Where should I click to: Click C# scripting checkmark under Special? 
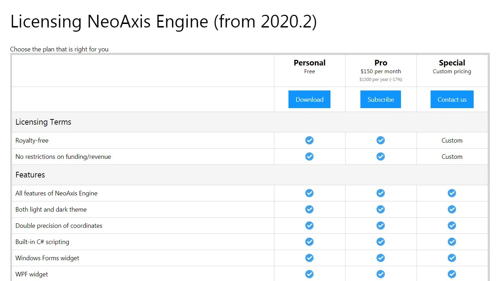pyautogui.click(x=452, y=242)
